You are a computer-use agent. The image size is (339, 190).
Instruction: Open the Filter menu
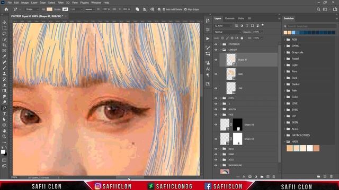[60, 3]
